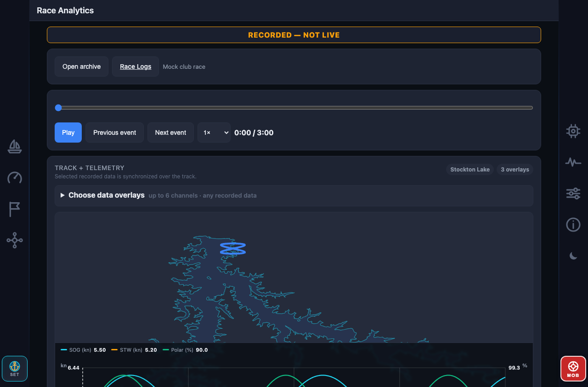The height and width of the screenshot is (387, 588).
Task: Click the 3 overlays badge
Action: tap(515, 170)
